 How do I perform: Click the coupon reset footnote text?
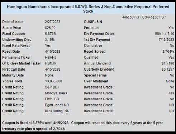coord(82,126)
